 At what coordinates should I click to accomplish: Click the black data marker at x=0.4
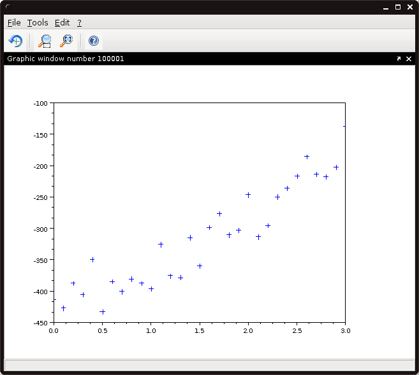click(92, 260)
